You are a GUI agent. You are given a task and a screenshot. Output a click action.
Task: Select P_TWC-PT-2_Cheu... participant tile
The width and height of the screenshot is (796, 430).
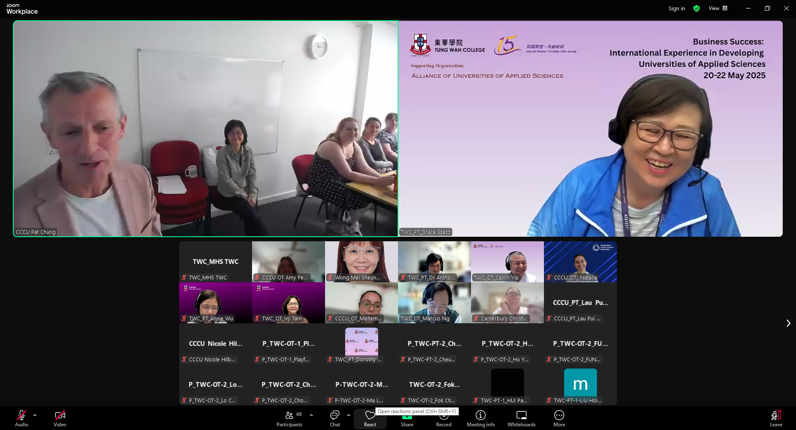coord(434,344)
